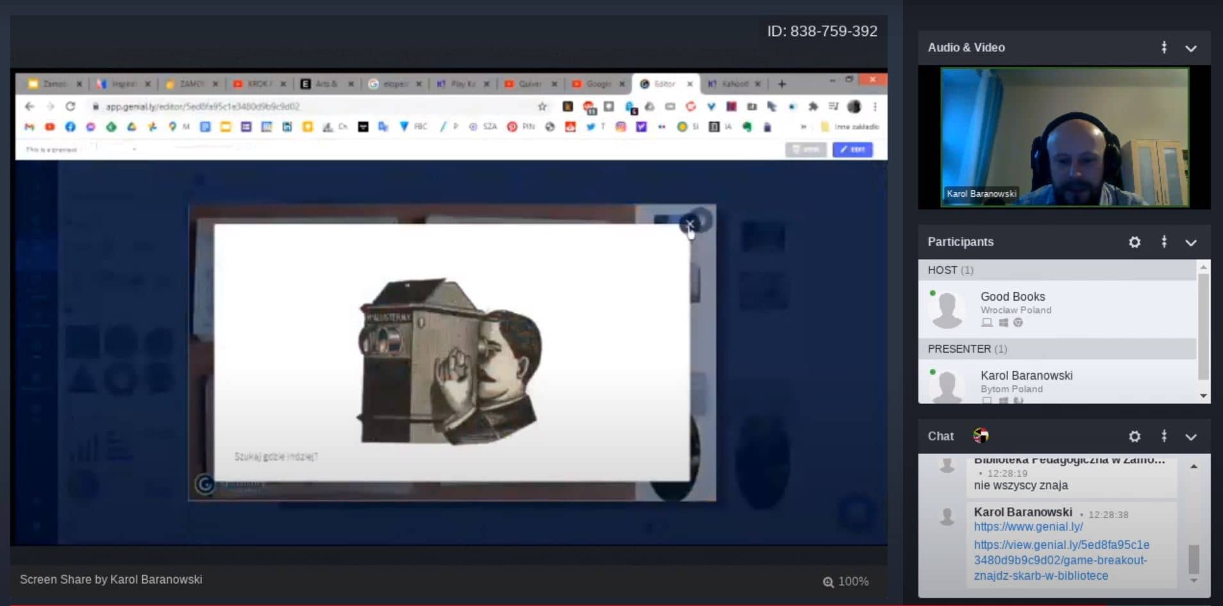Collapse the Chat panel chevron
The width and height of the screenshot is (1223, 606).
click(x=1191, y=437)
